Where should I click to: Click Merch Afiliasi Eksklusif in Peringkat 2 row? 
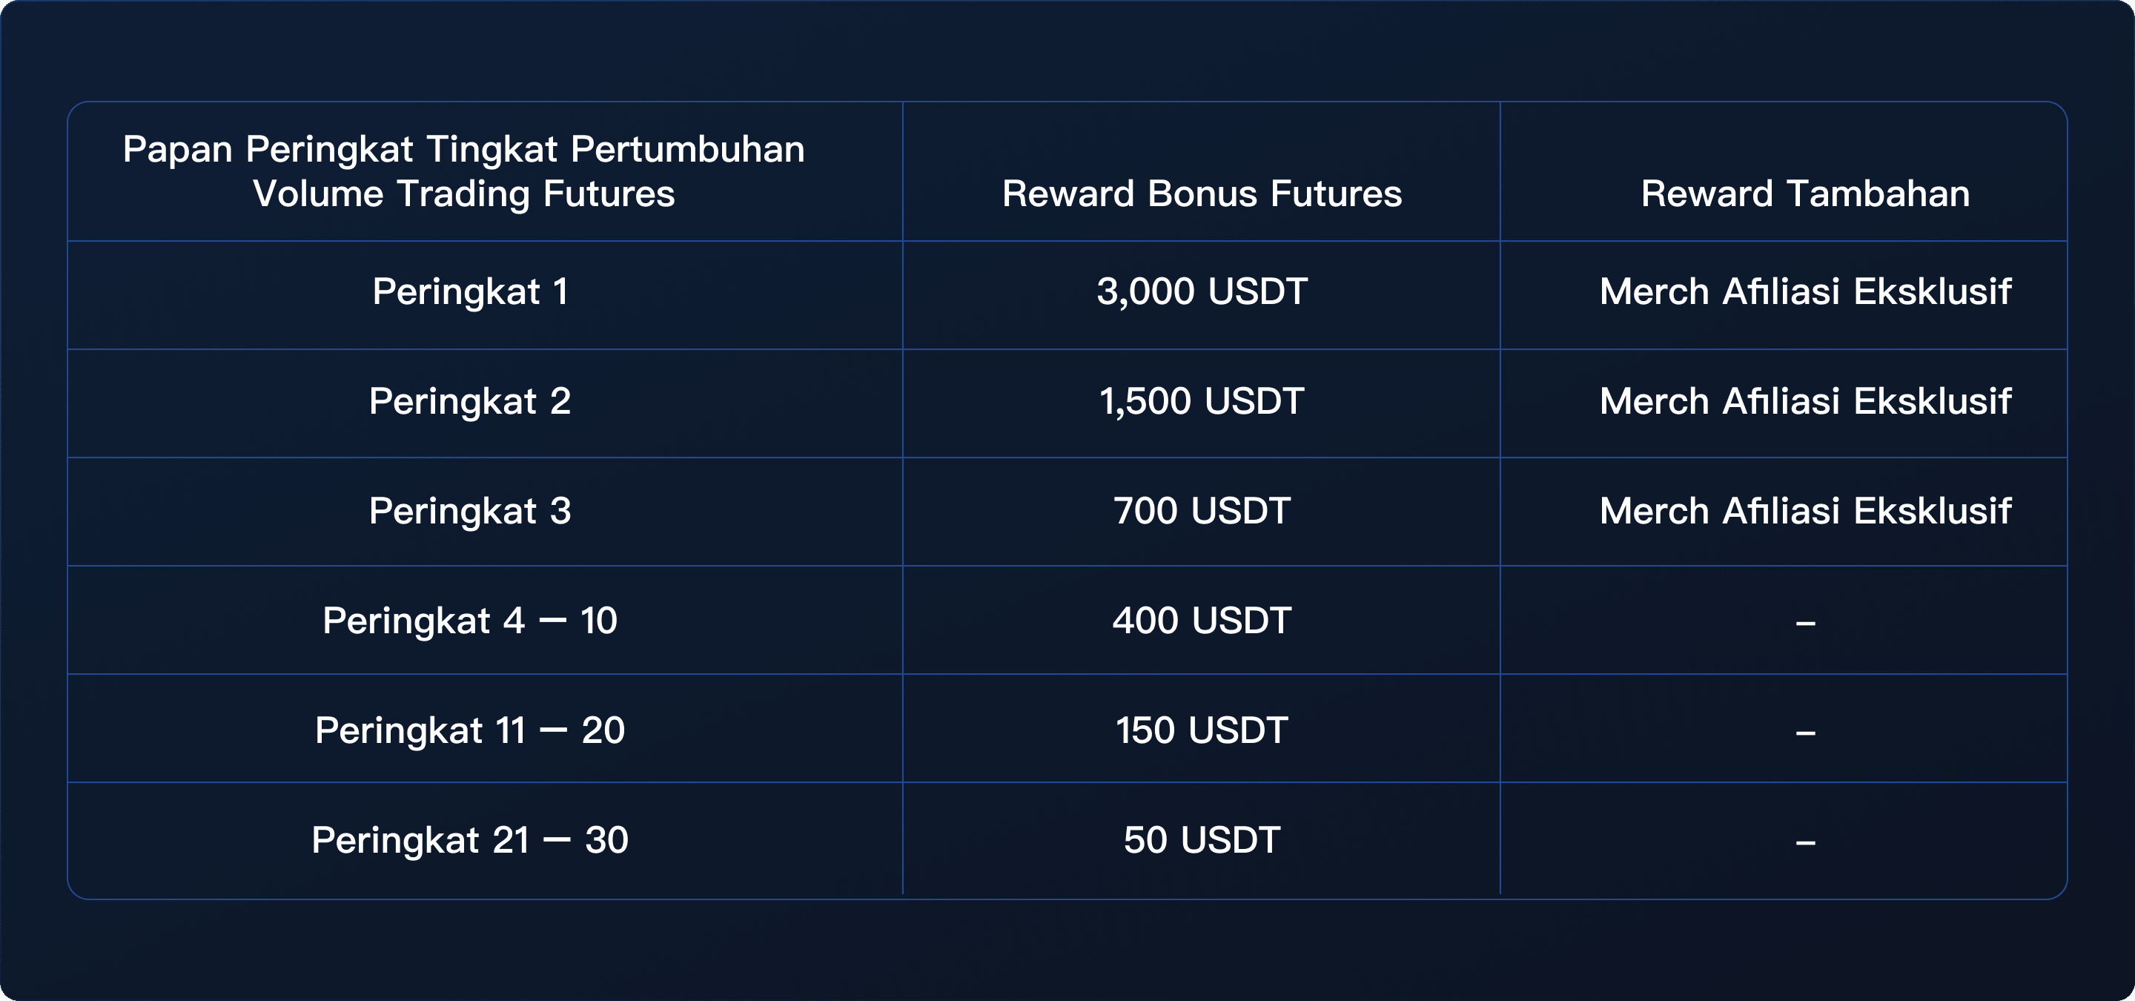1805,402
